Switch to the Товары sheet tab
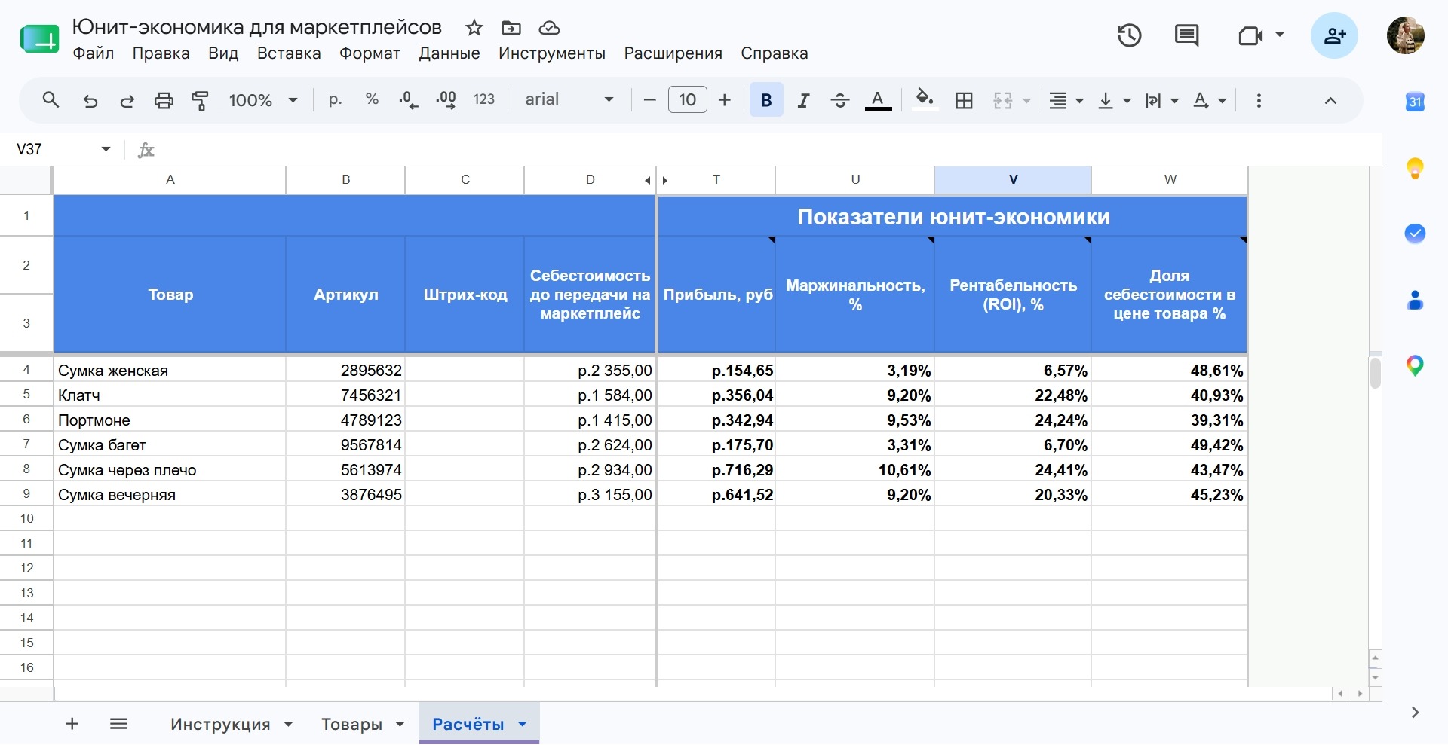 [x=351, y=724]
